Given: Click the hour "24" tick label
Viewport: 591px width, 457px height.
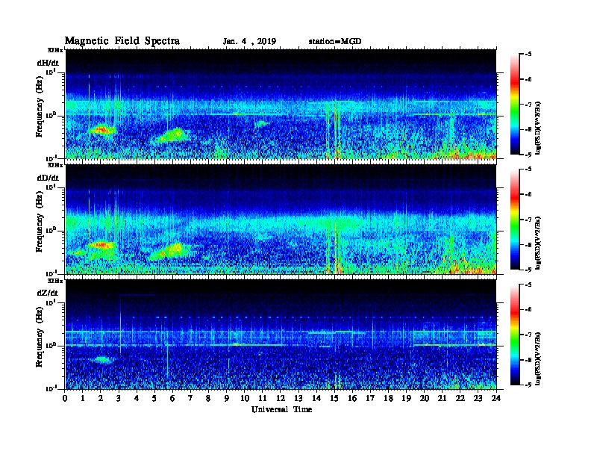Looking at the screenshot, I should click(x=496, y=398).
